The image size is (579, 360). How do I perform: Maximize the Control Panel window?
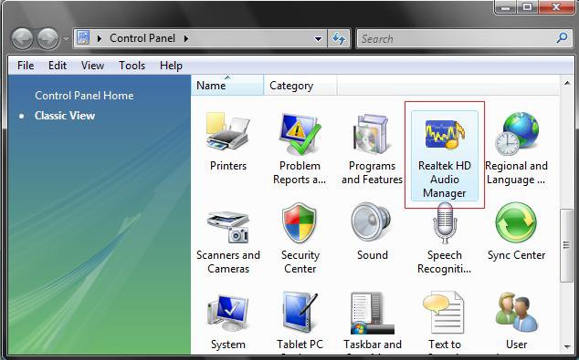[x=527, y=7]
